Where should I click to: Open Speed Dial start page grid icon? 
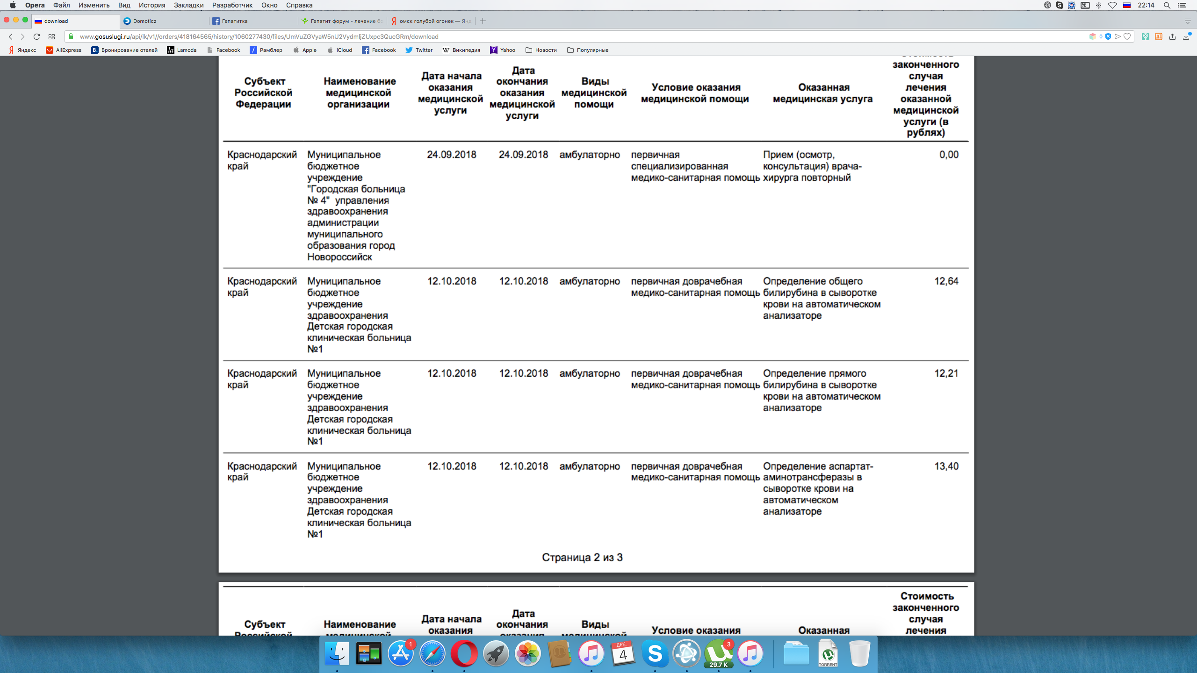[51, 36]
